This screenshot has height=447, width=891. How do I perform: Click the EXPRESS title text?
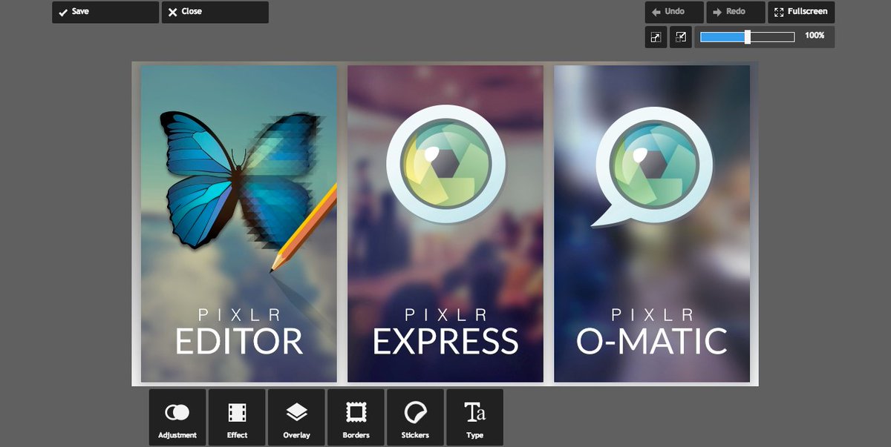446,342
